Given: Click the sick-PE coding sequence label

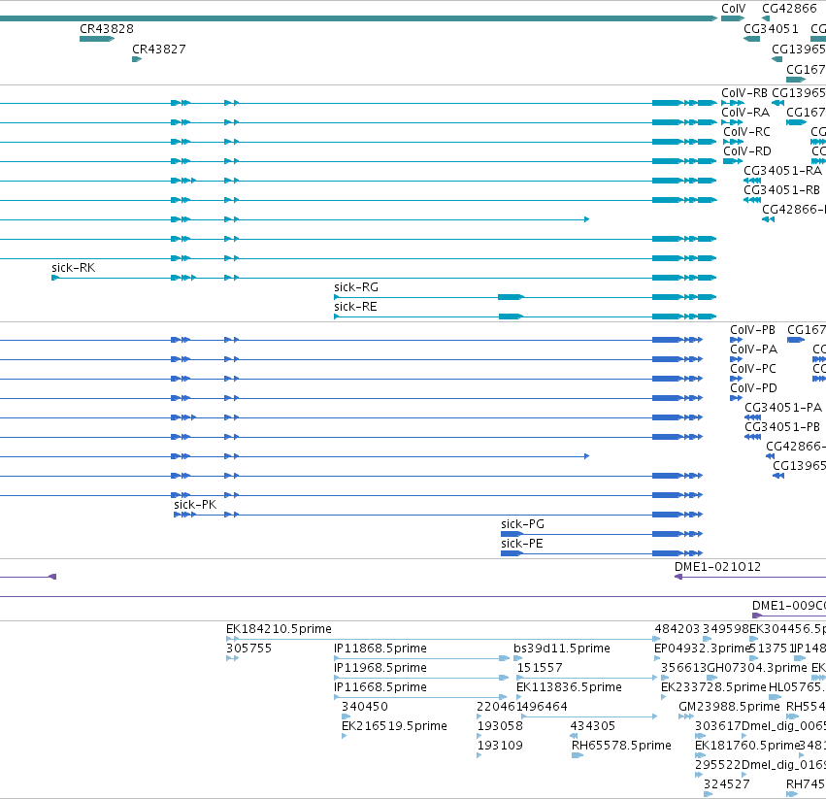Looking at the screenshot, I should point(521,544).
